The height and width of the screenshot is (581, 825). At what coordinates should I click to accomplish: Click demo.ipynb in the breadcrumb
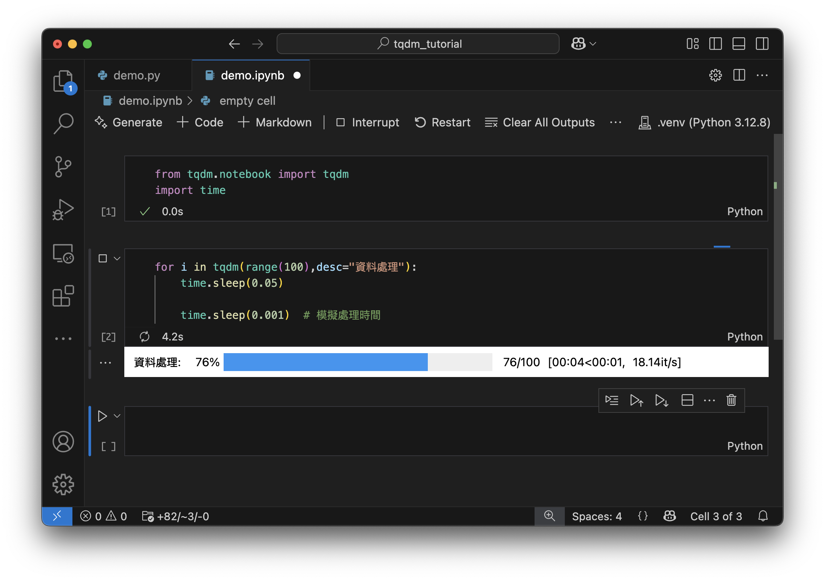(150, 101)
